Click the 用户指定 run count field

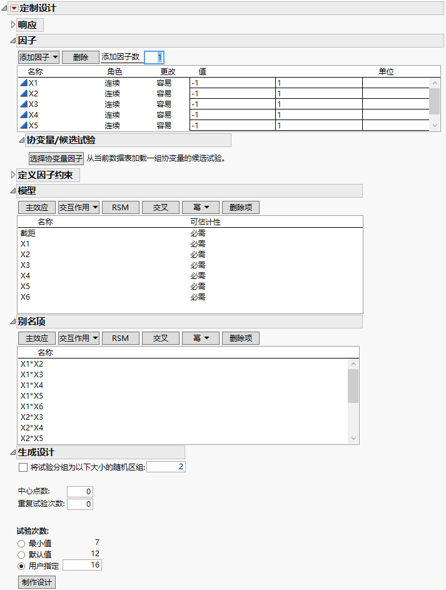[x=83, y=565]
